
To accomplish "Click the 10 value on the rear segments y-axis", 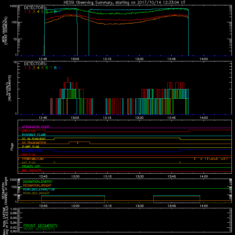I will [15, 62].
